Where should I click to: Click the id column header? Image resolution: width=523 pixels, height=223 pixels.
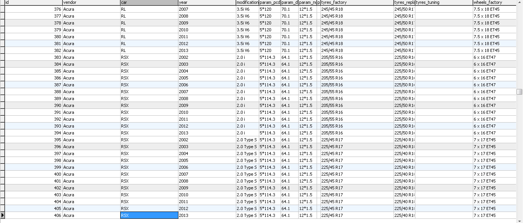pyautogui.click(x=33, y=3)
